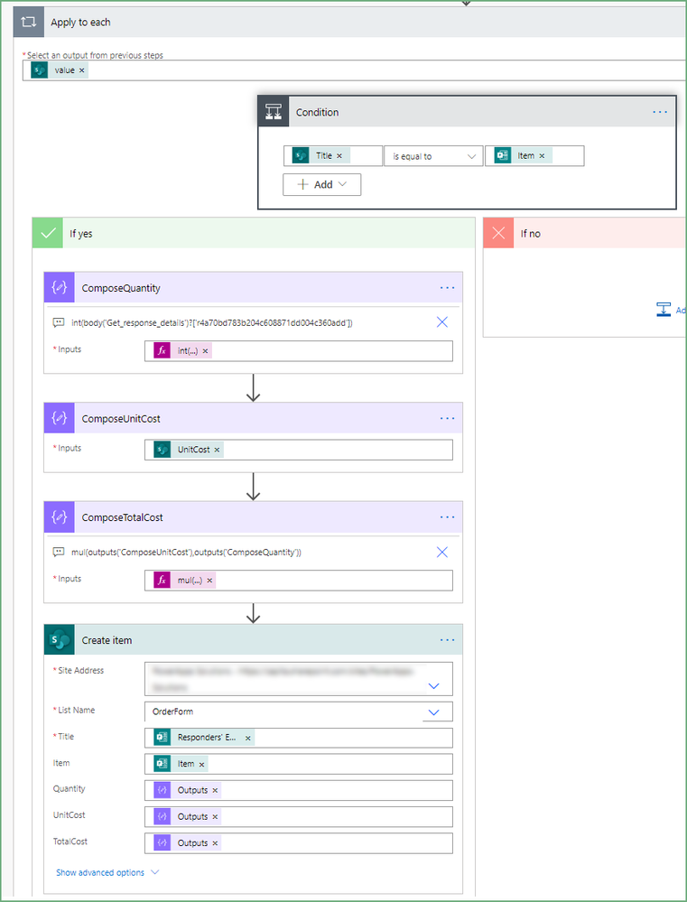Click the Condition left value field

(x=332, y=156)
